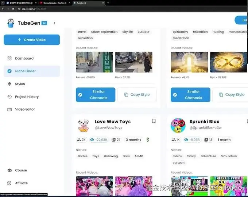This screenshot has width=248, height=197.
Task: Open the browser tab search dropdown
Action: (3, 3)
